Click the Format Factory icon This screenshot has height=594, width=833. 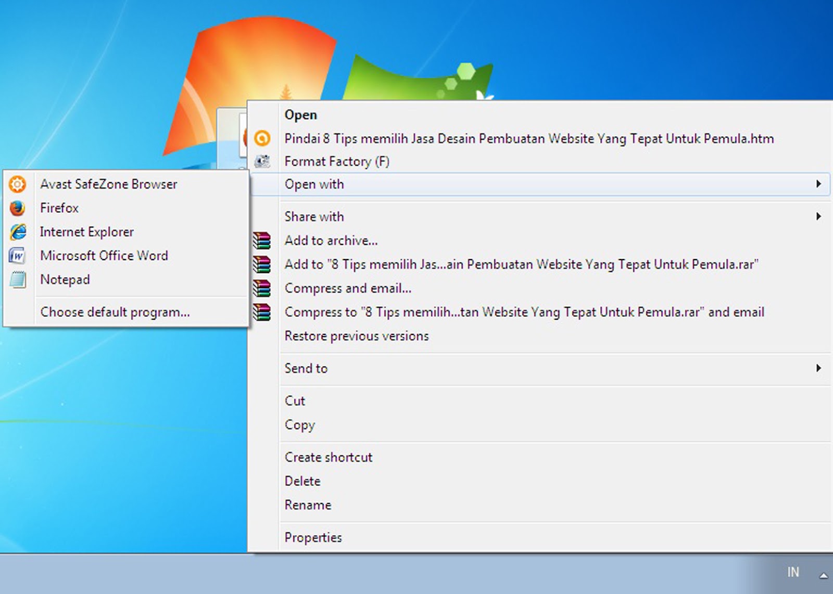click(262, 162)
